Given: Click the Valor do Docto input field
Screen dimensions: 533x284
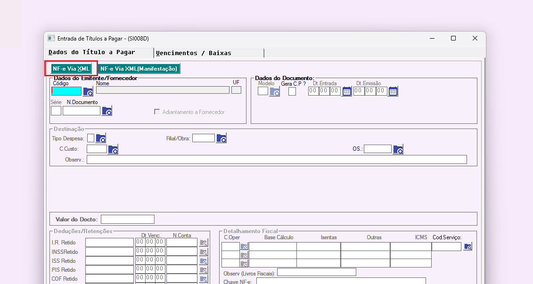Looking at the screenshot, I should click(x=128, y=219).
